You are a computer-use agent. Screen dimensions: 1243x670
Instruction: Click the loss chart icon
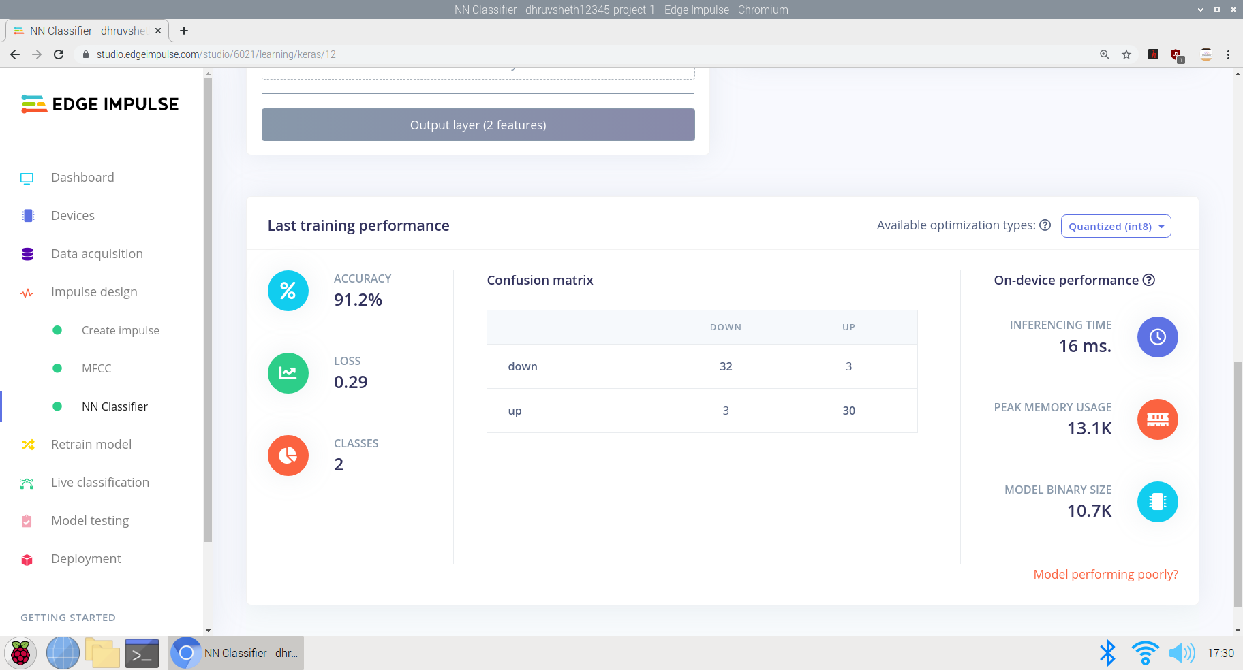(288, 373)
